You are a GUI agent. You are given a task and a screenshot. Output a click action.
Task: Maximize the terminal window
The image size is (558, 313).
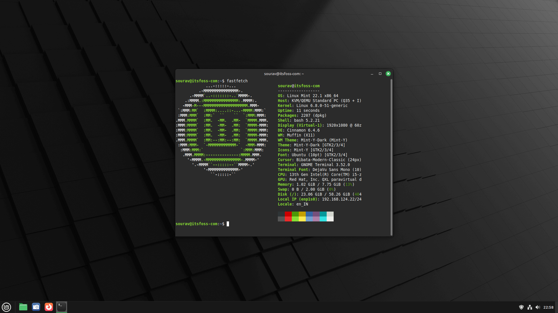click(x=380, y=74)
